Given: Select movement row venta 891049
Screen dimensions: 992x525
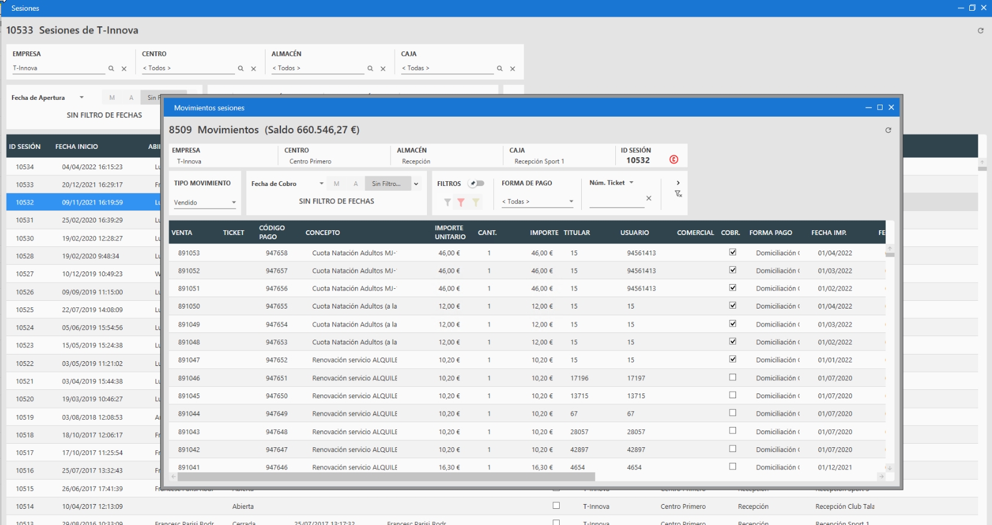Looking at the screenshot, I should (x=527, y=324).
